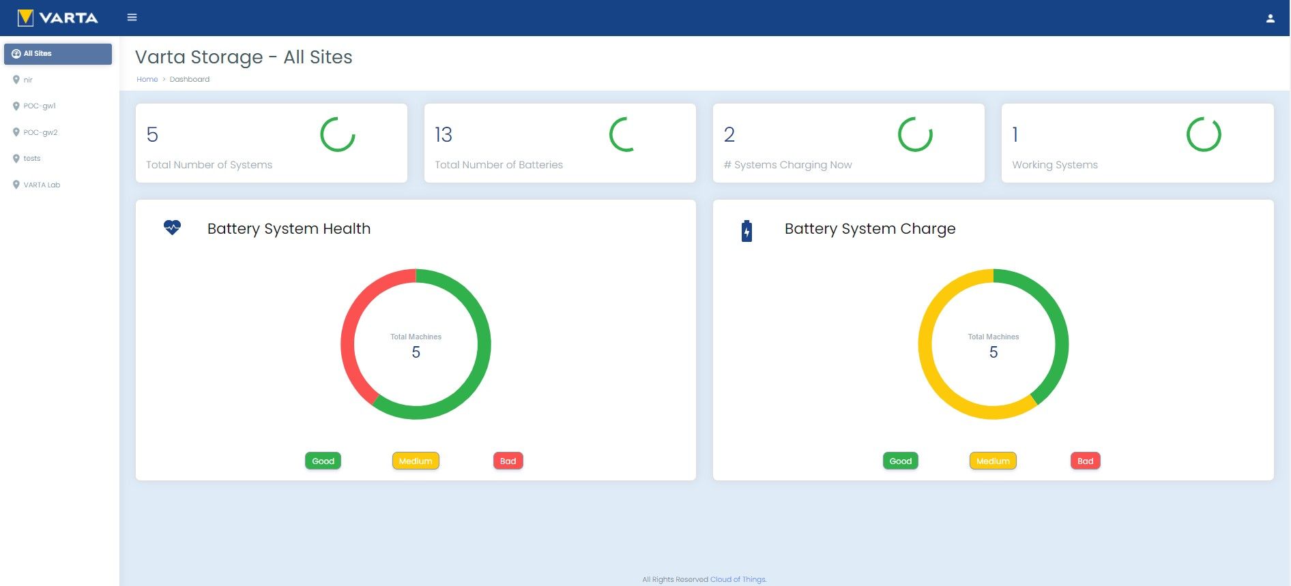The image size is (1291, 586).
Task: Click the VARTA Lab pin icon
Action: [16, 185]
